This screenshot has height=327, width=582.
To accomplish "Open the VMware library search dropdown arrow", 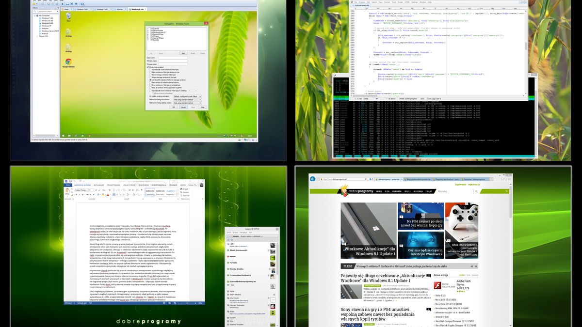I will (57, 11).
